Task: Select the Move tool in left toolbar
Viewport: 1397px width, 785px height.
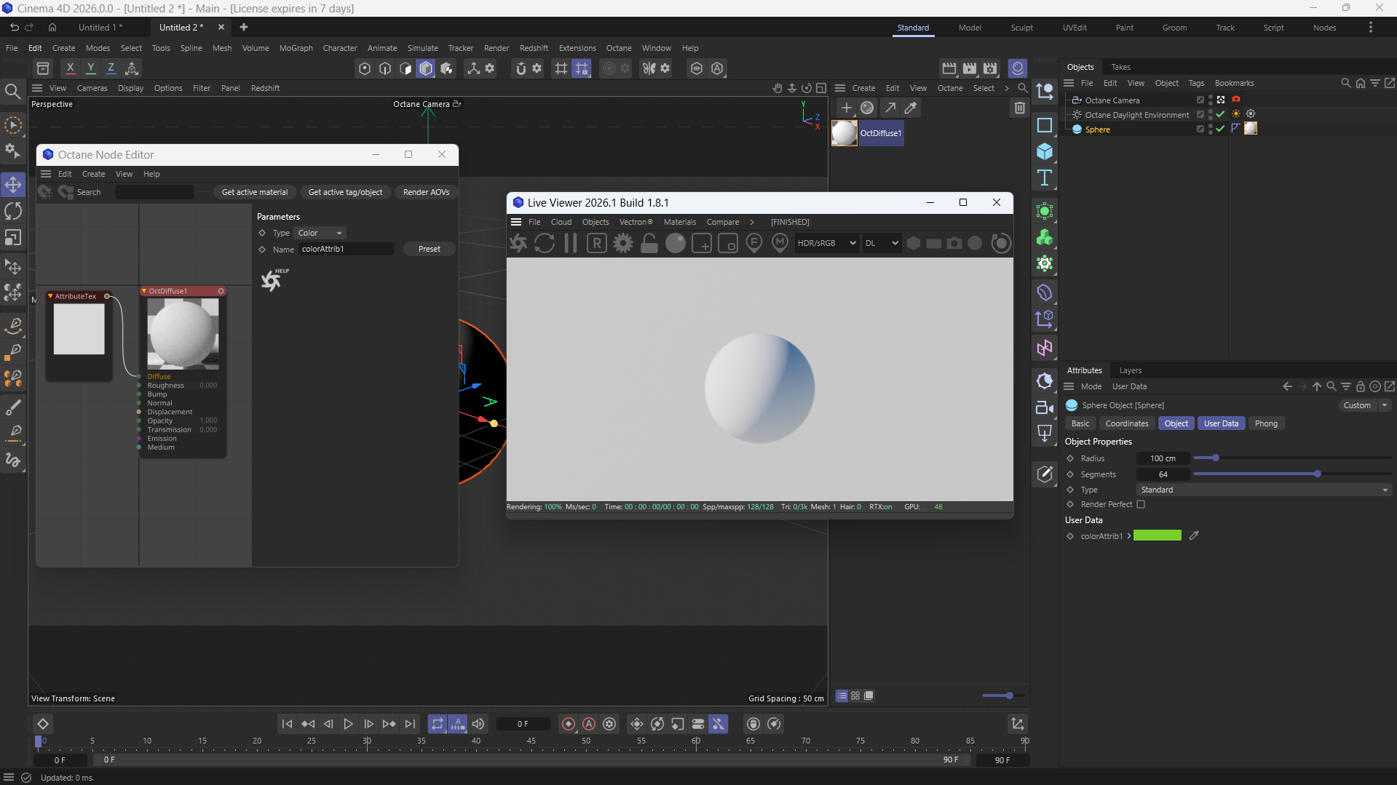Action: (13, 185)
